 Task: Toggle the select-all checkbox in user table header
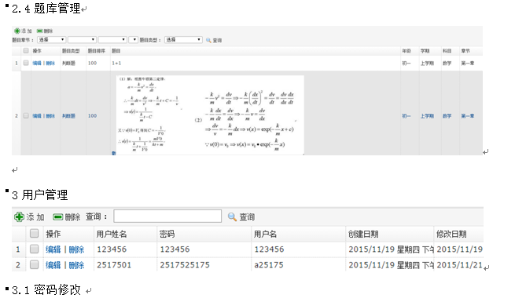(34, 234)
